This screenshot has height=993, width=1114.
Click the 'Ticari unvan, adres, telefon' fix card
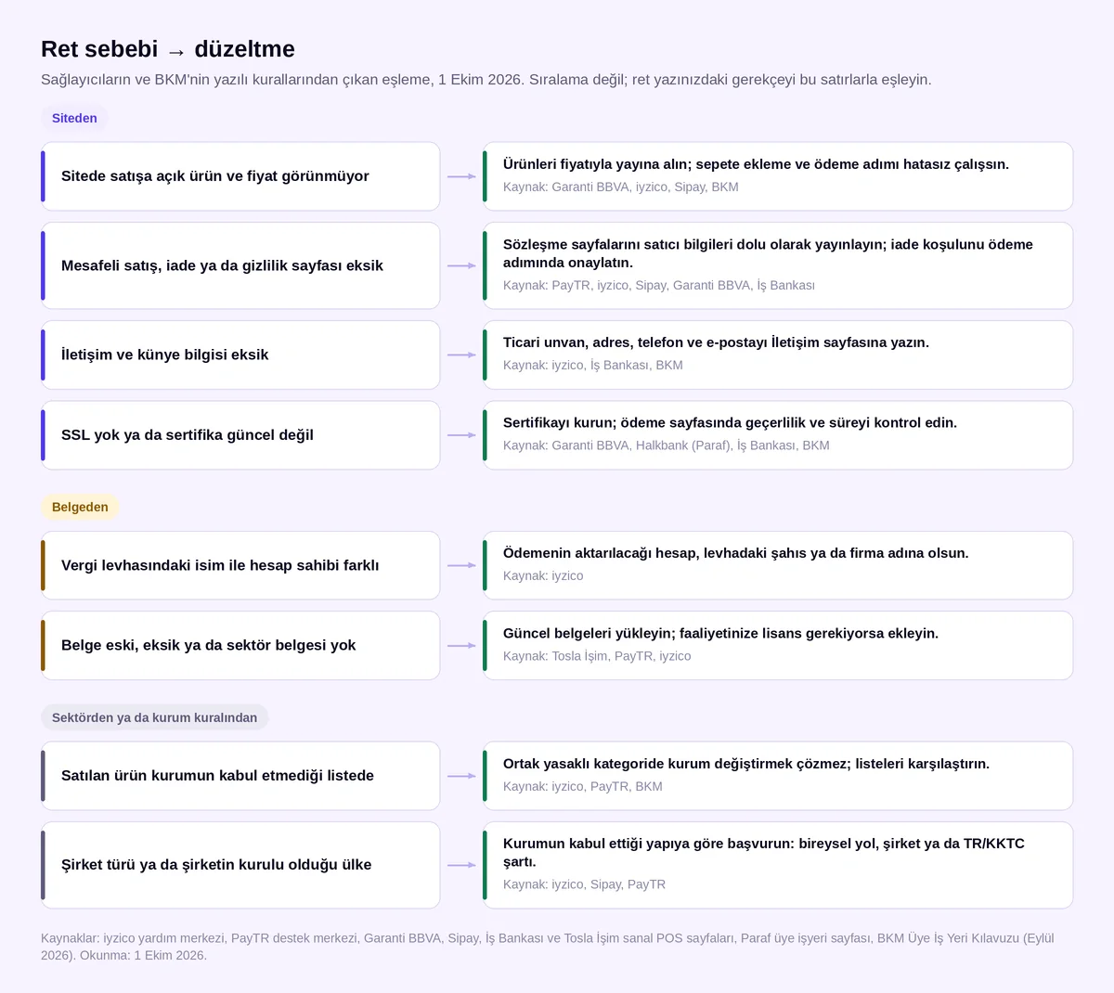(x=778, y=355)
